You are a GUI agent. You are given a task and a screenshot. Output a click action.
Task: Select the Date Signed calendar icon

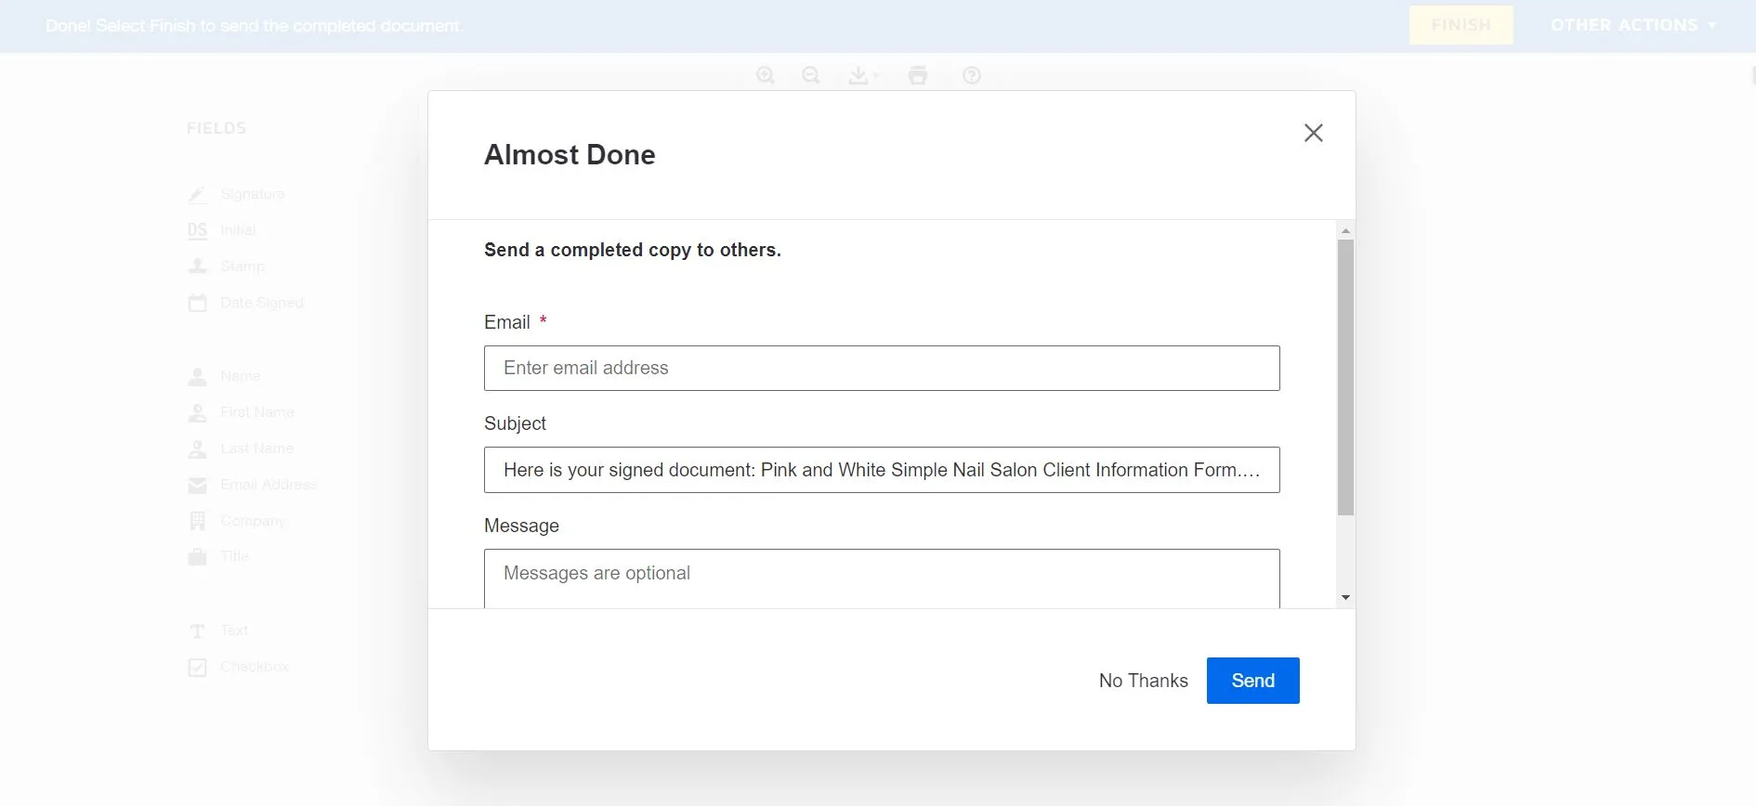point(198,303)
